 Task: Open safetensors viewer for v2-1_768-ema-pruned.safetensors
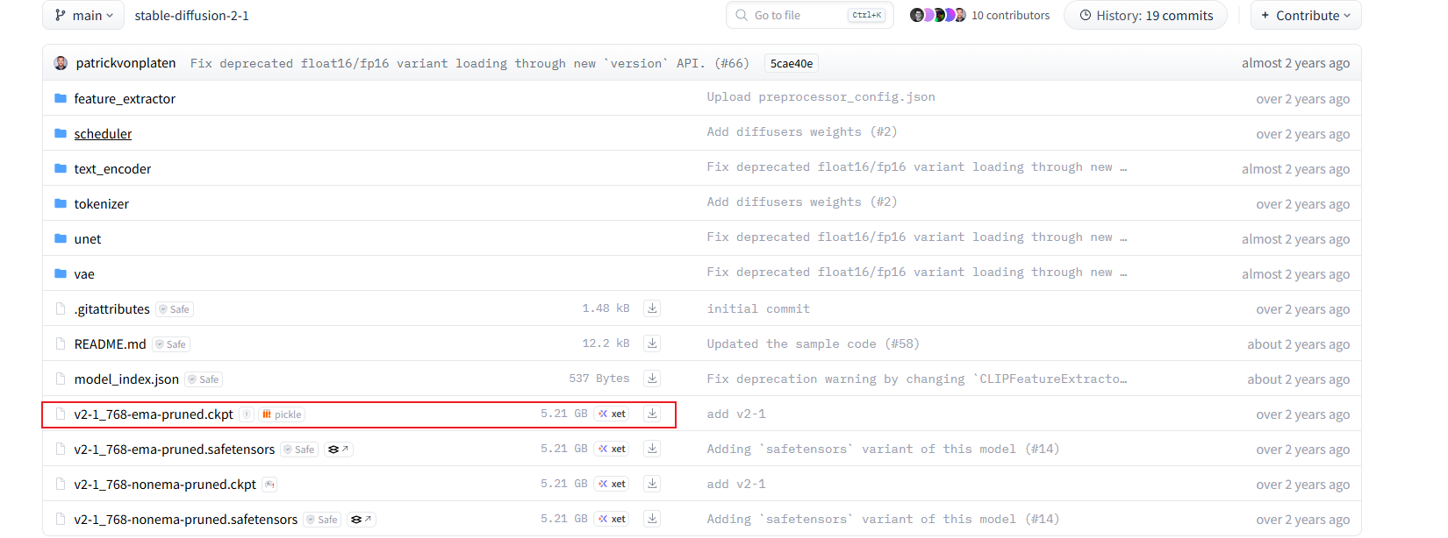[x=338, y=450]
